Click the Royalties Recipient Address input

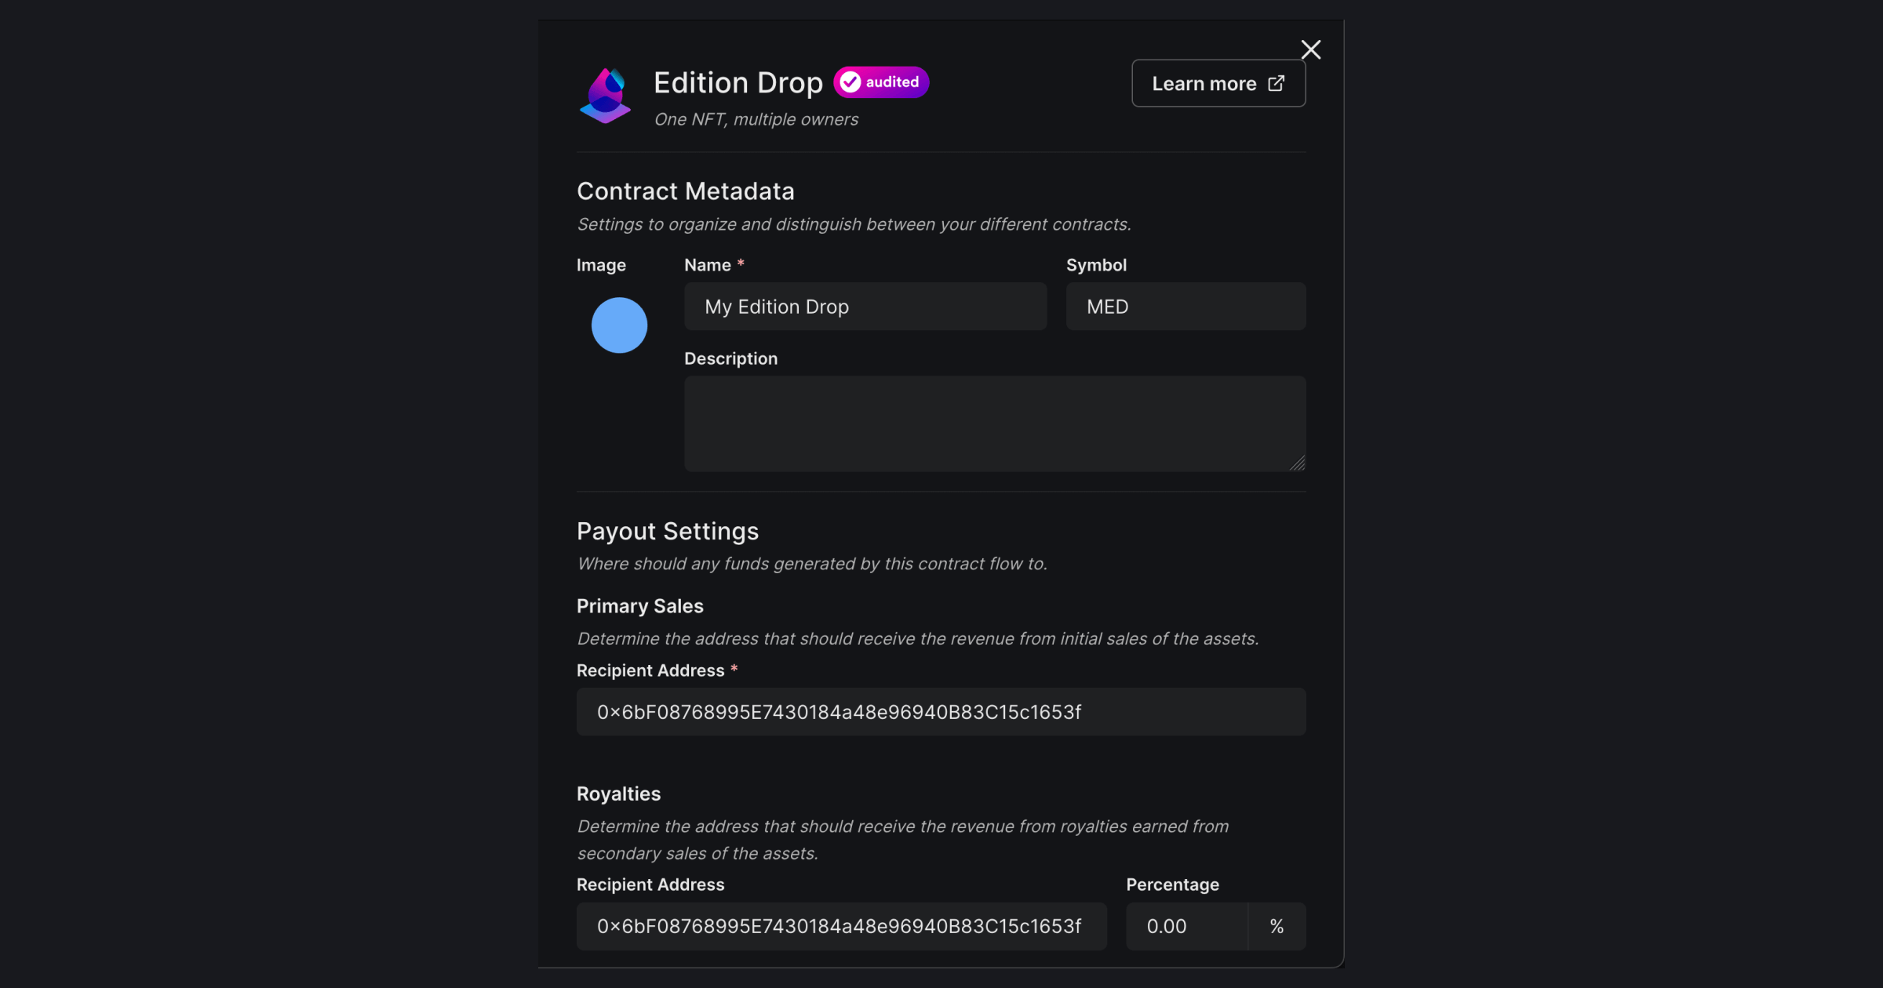point(840,926)
